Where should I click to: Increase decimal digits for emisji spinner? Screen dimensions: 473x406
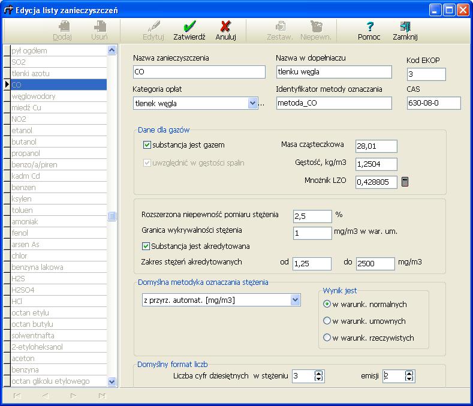(x=409, y=374)
